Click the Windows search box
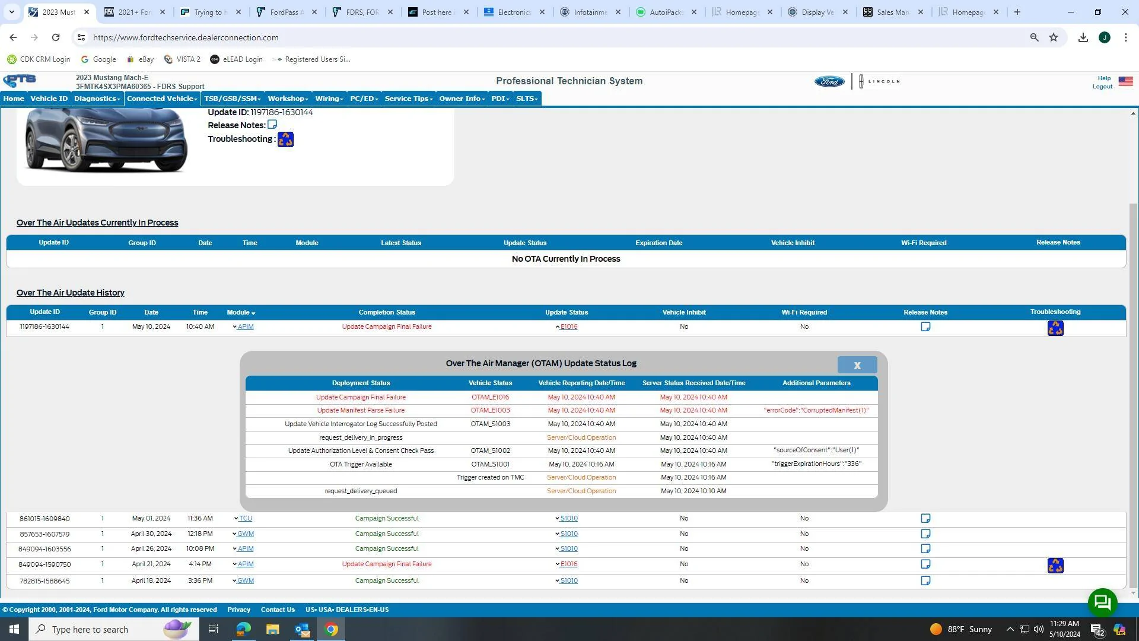Screen dimensions: 1139x641 pyautogui.click(x=114, y=629)
